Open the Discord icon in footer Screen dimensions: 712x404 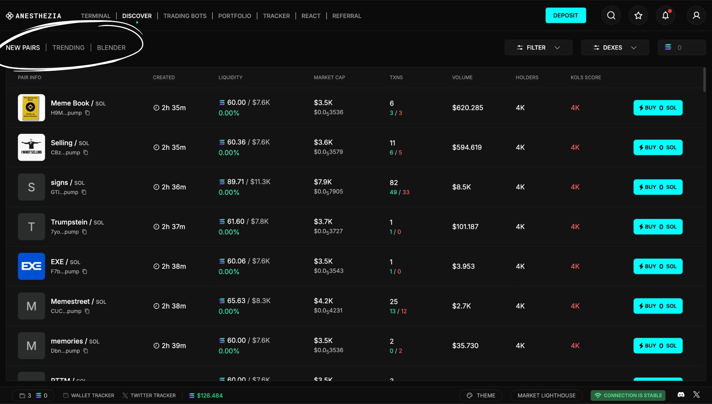click(x=681, y=395)
